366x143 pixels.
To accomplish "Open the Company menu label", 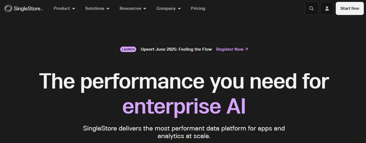I will [166, 8].
